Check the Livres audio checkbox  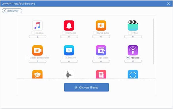(95, 33)
